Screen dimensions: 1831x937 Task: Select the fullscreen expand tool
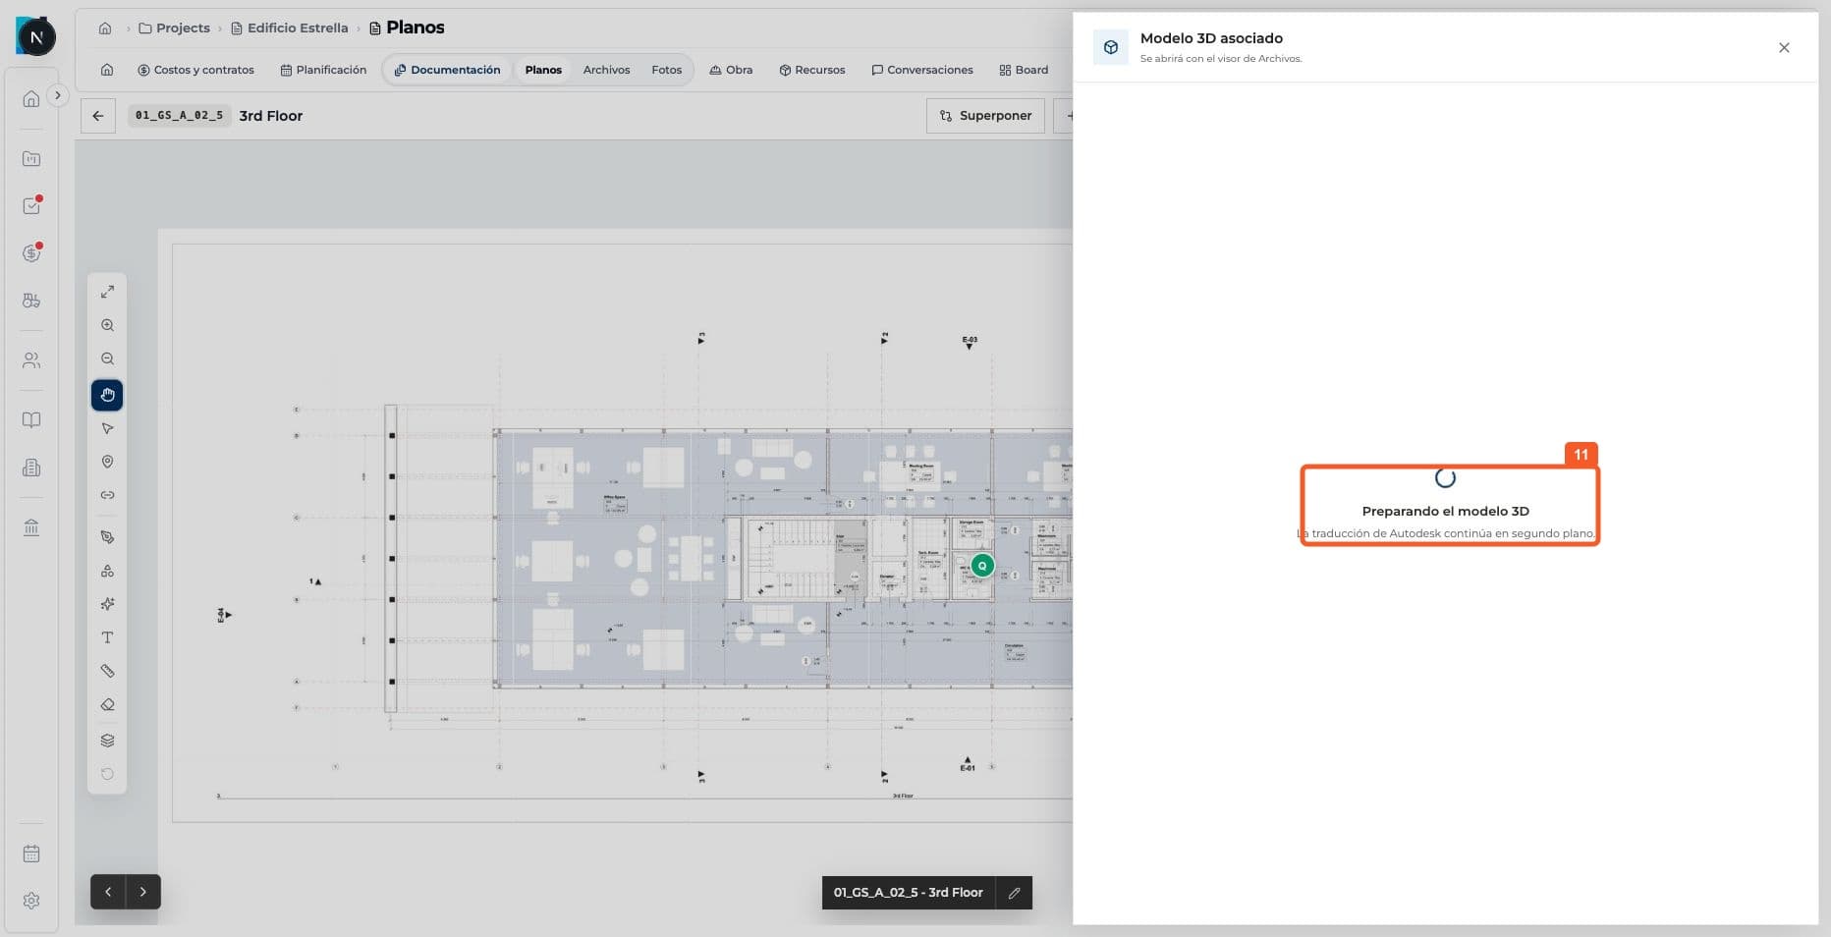pos(107,292)
